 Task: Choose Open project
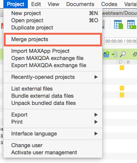[53, 20]
